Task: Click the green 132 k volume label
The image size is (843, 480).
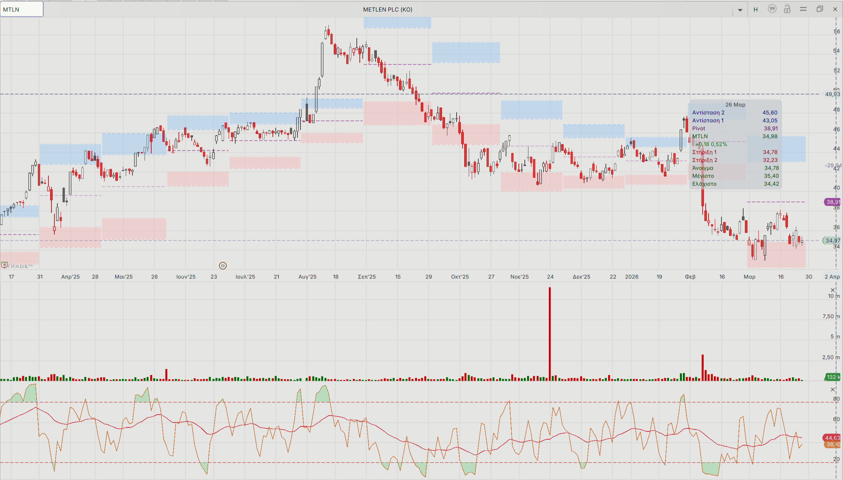Action: pos(832,377)
